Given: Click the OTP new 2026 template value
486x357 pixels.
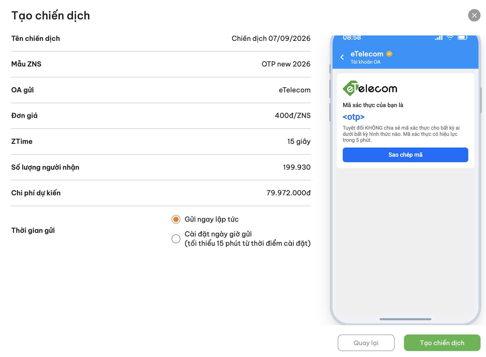Looking at the screenshot, I should tap(286, 64).
